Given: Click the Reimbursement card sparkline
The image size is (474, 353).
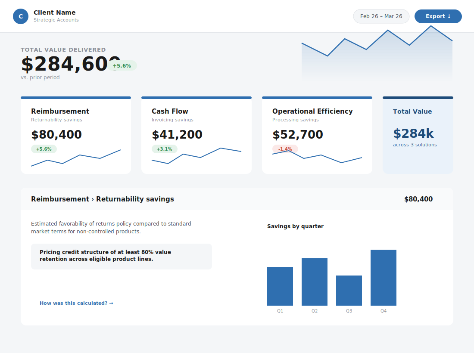Looking at the screenshot, I should [x=76, y=158].
